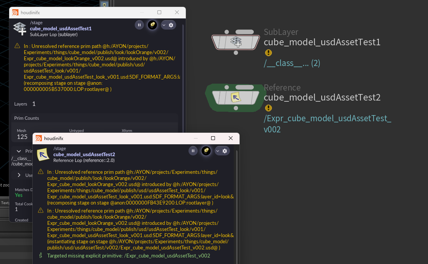Click SubLayer Lop icon in first info window

20,28
